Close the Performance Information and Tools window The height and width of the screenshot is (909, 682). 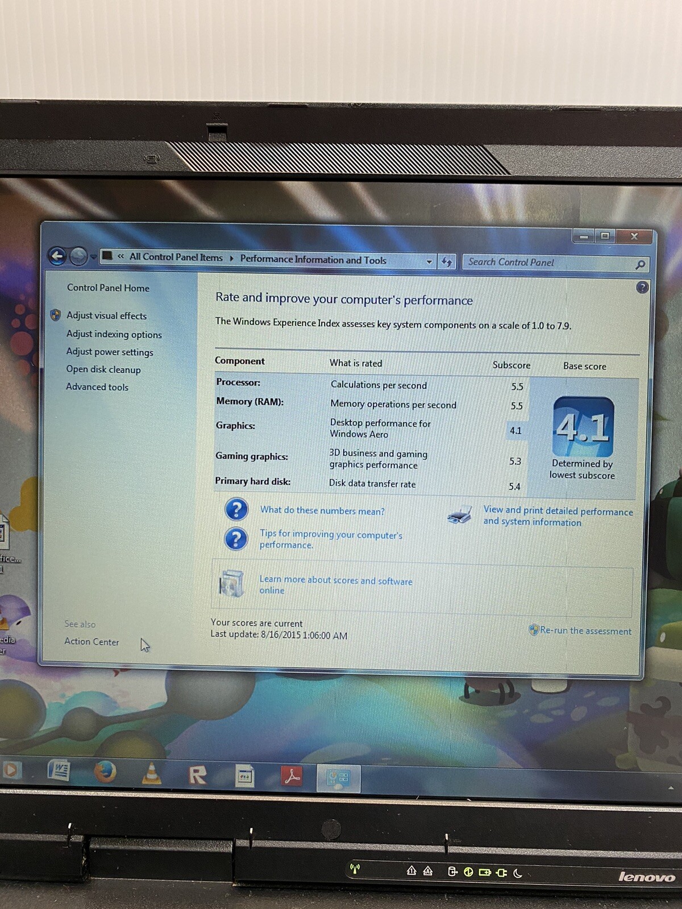click(634, 236)
